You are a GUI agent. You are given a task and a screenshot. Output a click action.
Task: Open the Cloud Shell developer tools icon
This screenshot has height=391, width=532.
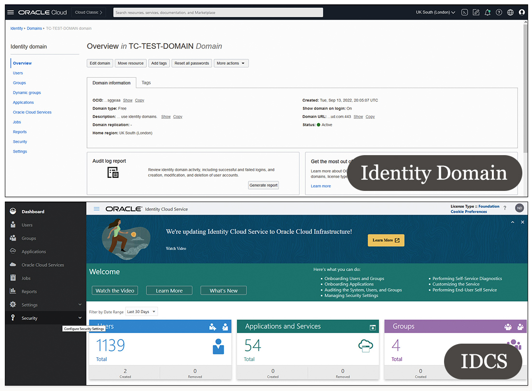pyautogui.click(x=464, y=12)
